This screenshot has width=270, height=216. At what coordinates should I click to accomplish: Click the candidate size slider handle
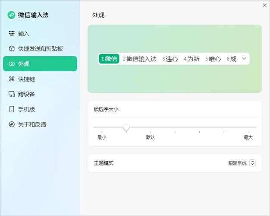point(126,128)
